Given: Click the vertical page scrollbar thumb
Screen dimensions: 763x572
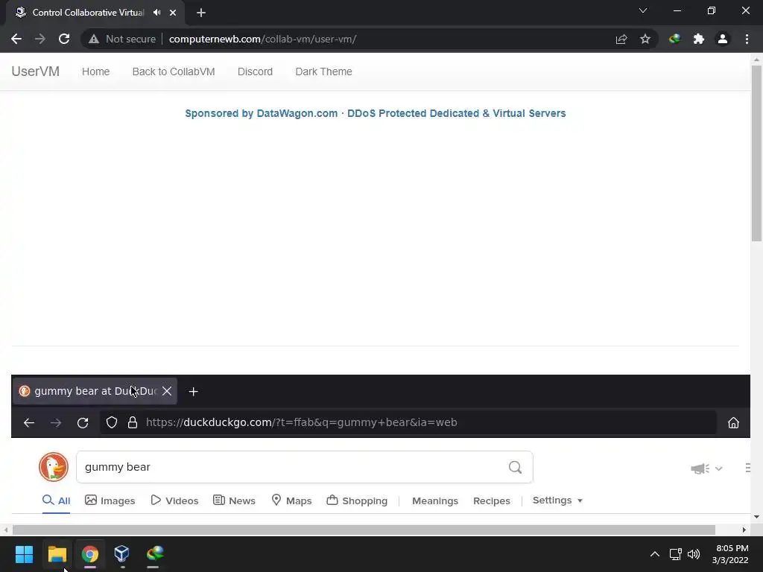Looking at the screenshot, I should pyautogui.click(x=756, y=153).
